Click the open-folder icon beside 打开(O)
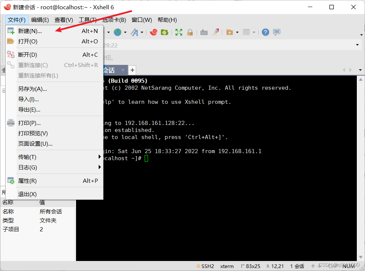 coord(11,42)
